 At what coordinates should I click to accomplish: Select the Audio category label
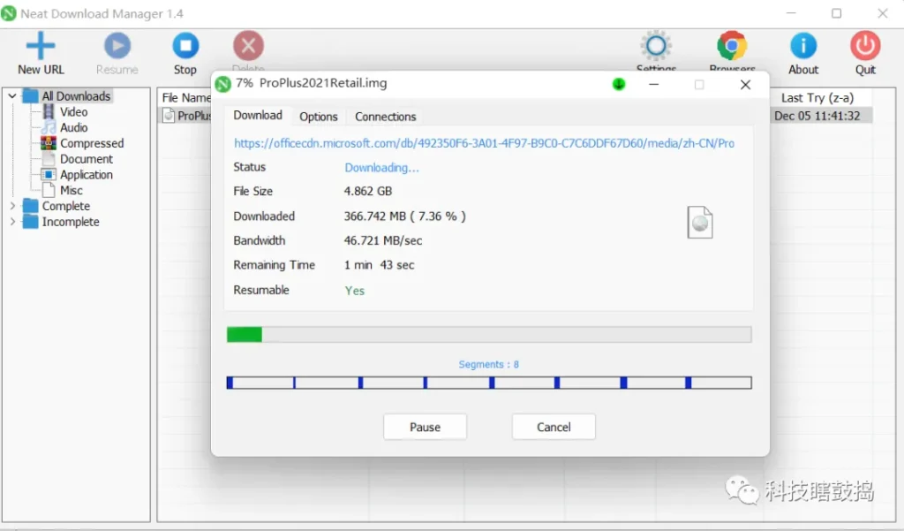pos(74,127)
